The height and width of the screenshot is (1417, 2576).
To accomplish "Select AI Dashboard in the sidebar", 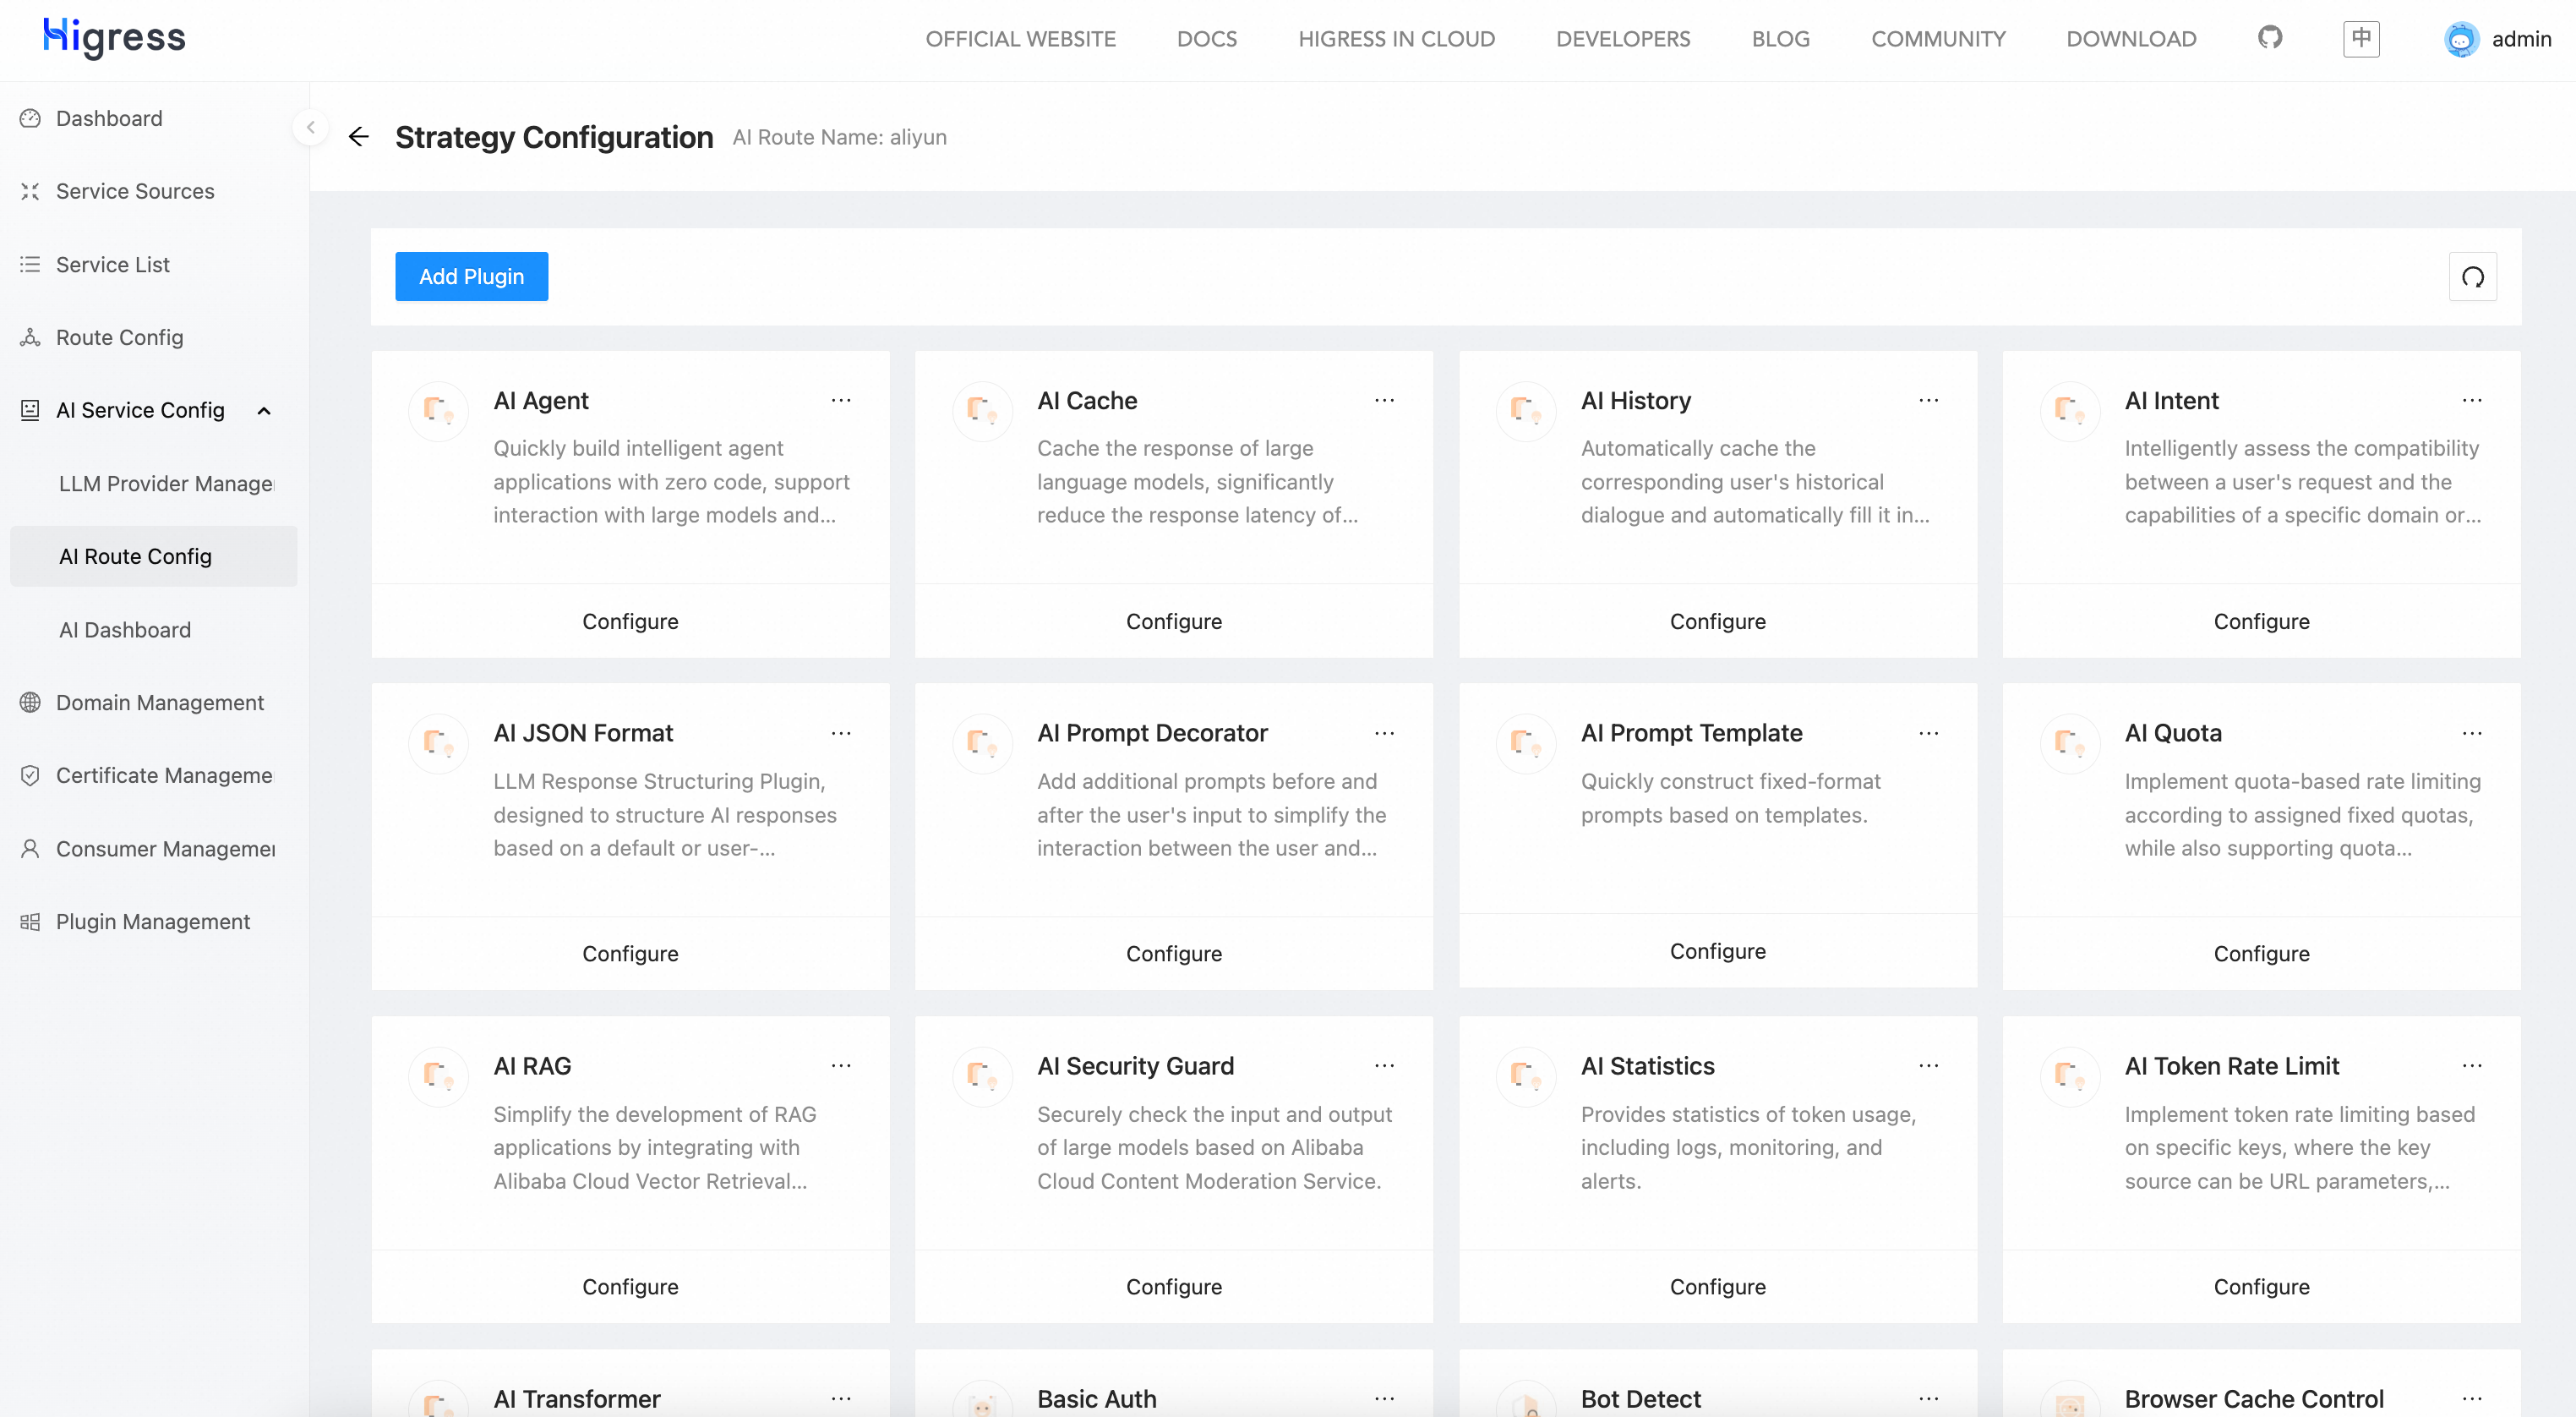I will (x=125, y=629).
